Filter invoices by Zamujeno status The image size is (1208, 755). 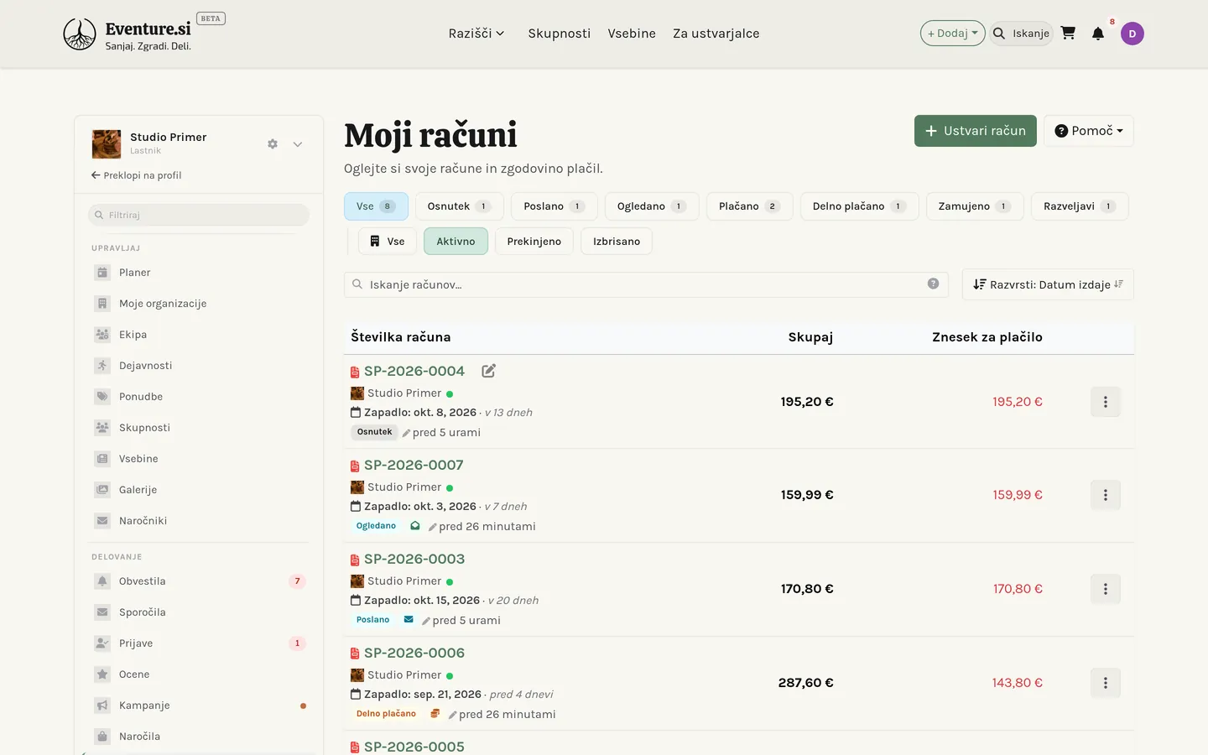click(x=975, y=206)
